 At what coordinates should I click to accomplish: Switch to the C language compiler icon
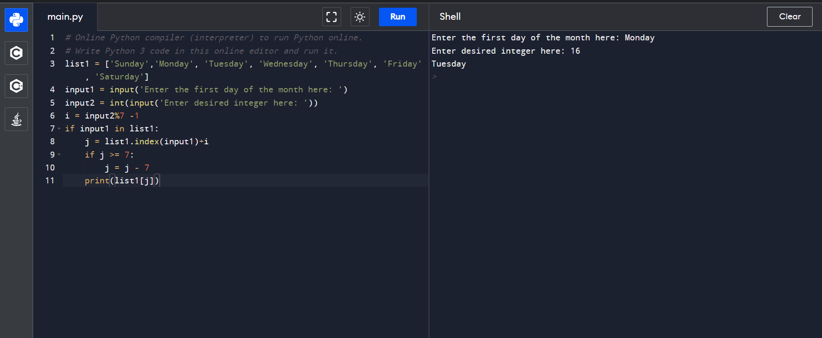[16, 53]
